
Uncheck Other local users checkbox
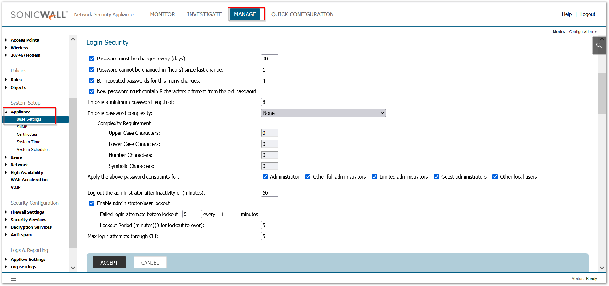point(495,177)
